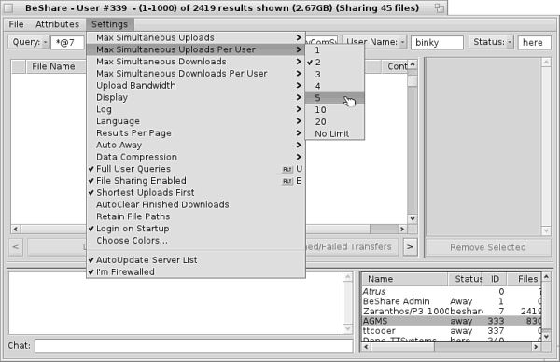
Task: Select 5 uploads per user option
Action: pyautogui.click(x=335, y=98)
